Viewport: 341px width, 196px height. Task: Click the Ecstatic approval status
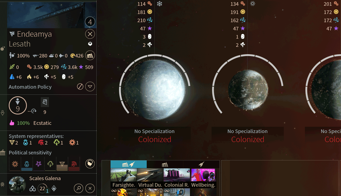coord(42,123)
